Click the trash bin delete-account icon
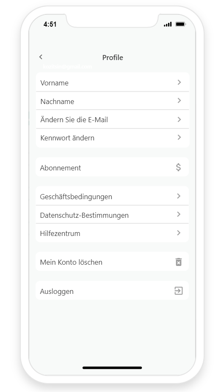 click(x=179, y=262)
